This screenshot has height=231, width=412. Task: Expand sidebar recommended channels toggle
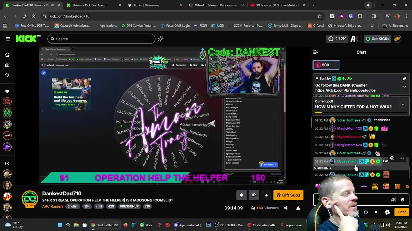click(7, 163)
